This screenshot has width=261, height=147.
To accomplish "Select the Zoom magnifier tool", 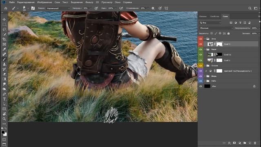I will click(x=4, y=119).
